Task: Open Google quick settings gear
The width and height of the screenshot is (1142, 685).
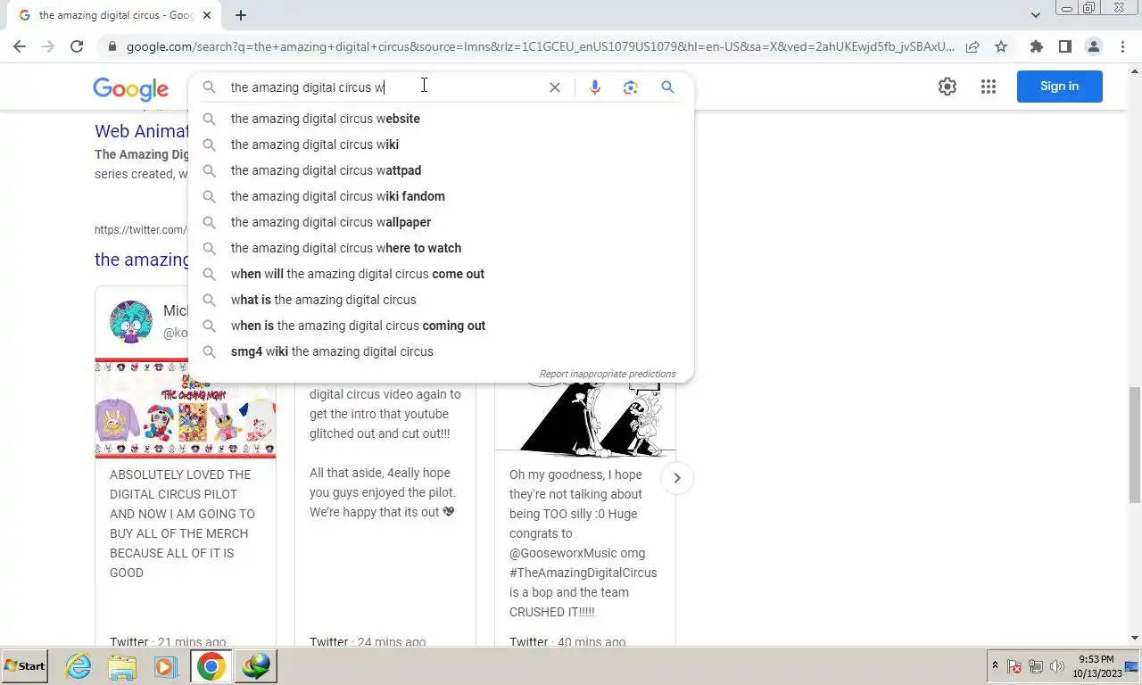Action: point(948,87)
